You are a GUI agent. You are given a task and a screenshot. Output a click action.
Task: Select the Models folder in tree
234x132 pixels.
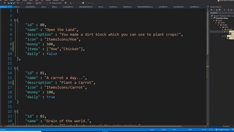225,25
